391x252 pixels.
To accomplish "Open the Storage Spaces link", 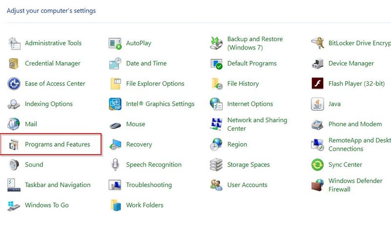I will pos(248,164).
